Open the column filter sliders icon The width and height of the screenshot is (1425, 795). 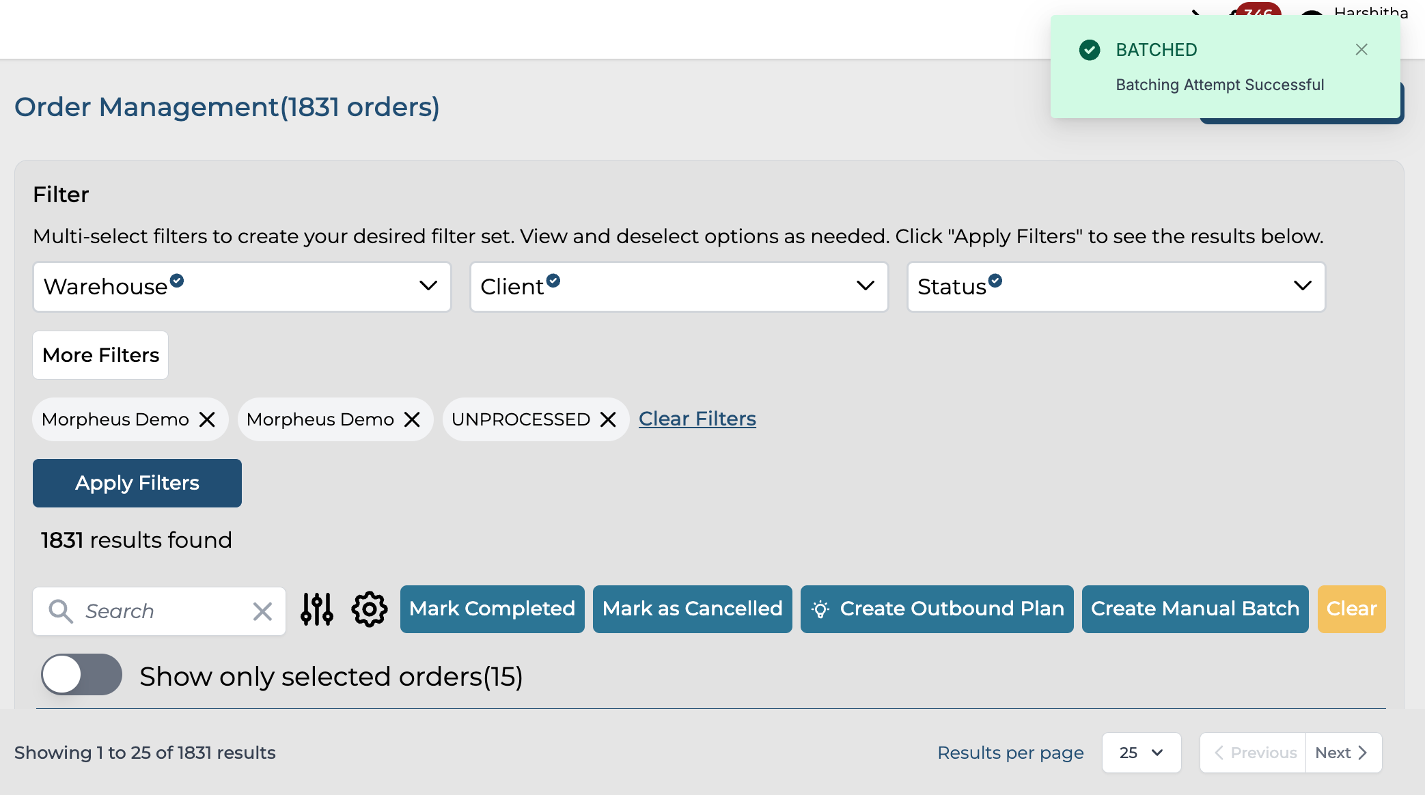click(317, 609)
